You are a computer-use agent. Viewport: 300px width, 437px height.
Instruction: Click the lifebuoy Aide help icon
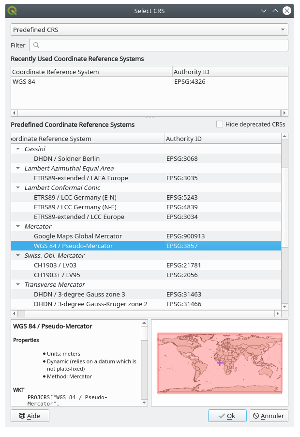pos(22,416)
